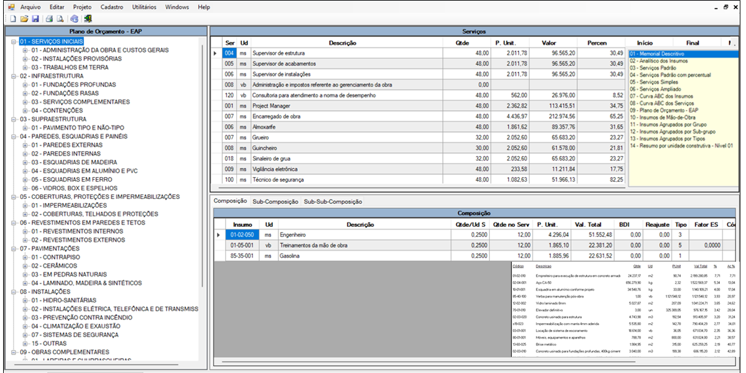Switch to the Sub-Sub-Composição tab
Image resolution: width=746 pixels, height=373 pixels.
coord(333,201)
